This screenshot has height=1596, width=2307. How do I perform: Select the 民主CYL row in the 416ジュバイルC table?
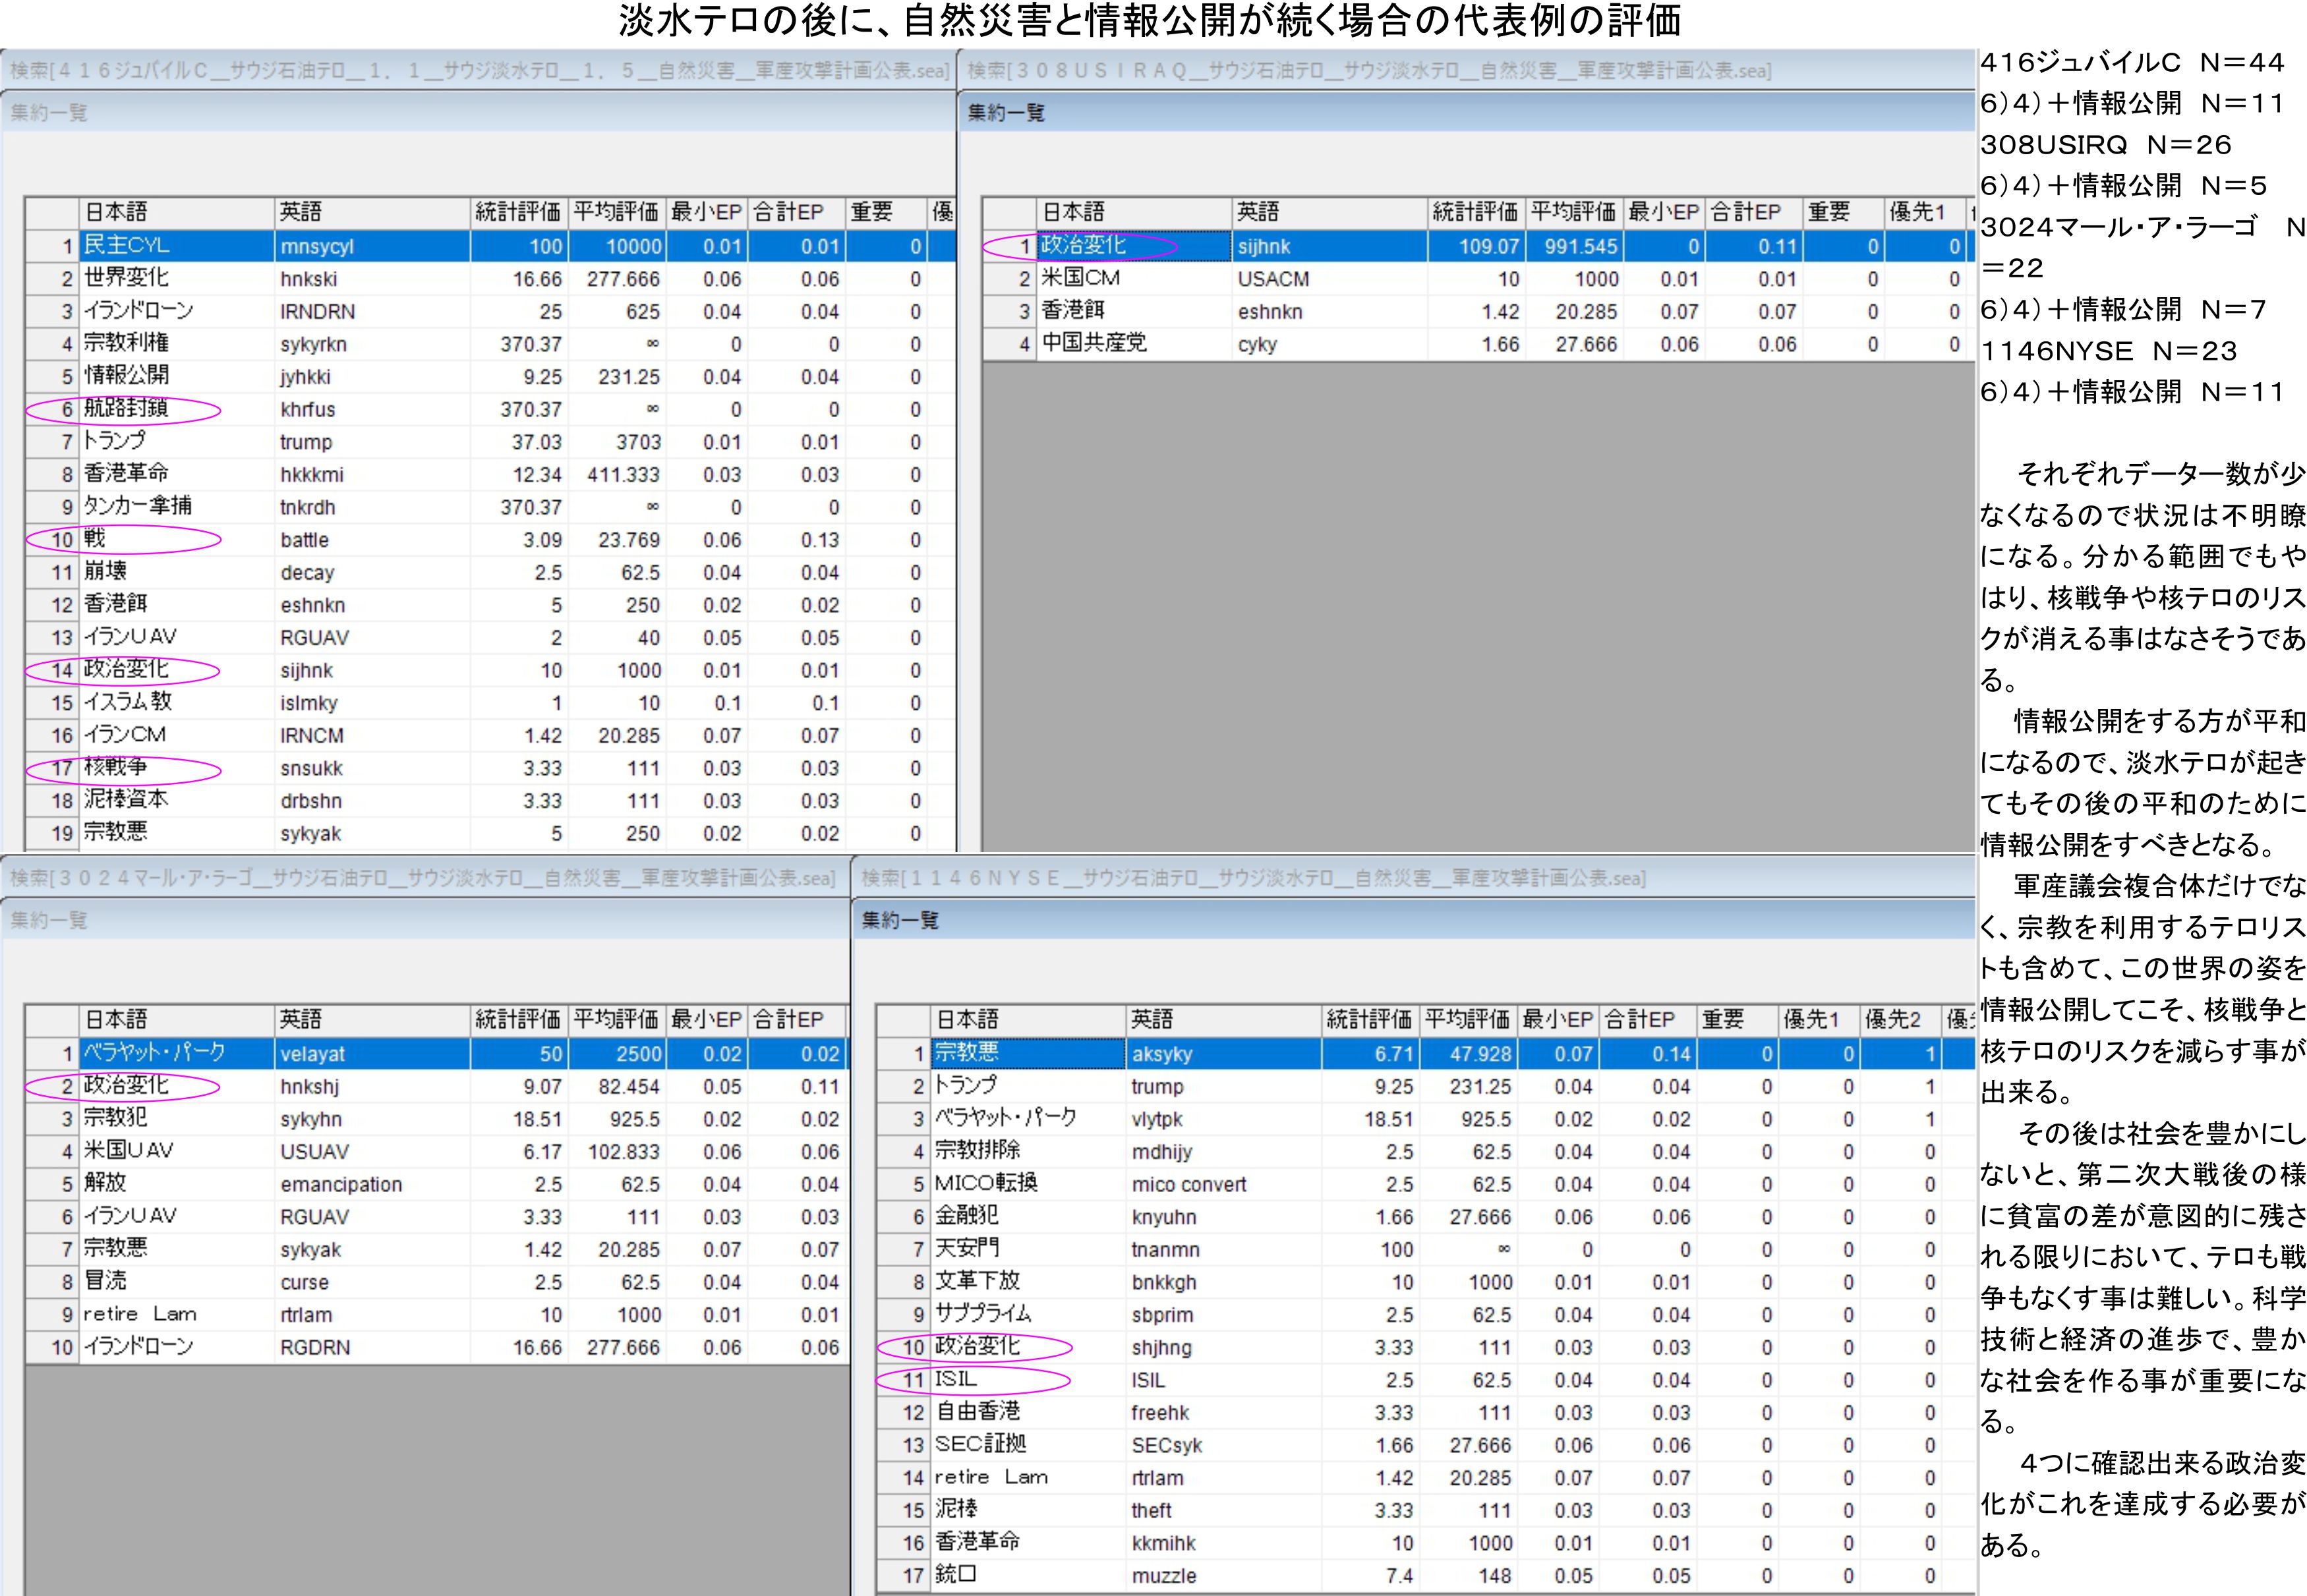[x=127, y=246]
